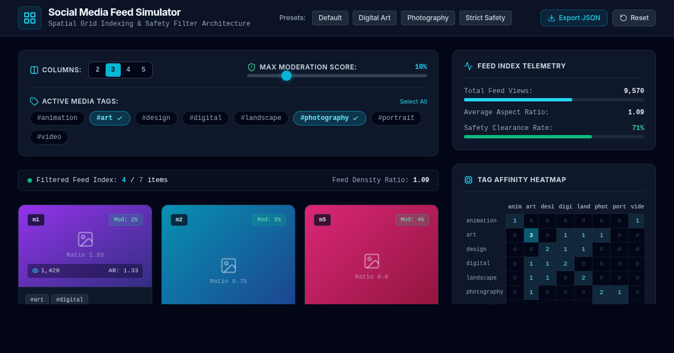
Task: Enable the #digital tag filter
Action: (206, 118)
